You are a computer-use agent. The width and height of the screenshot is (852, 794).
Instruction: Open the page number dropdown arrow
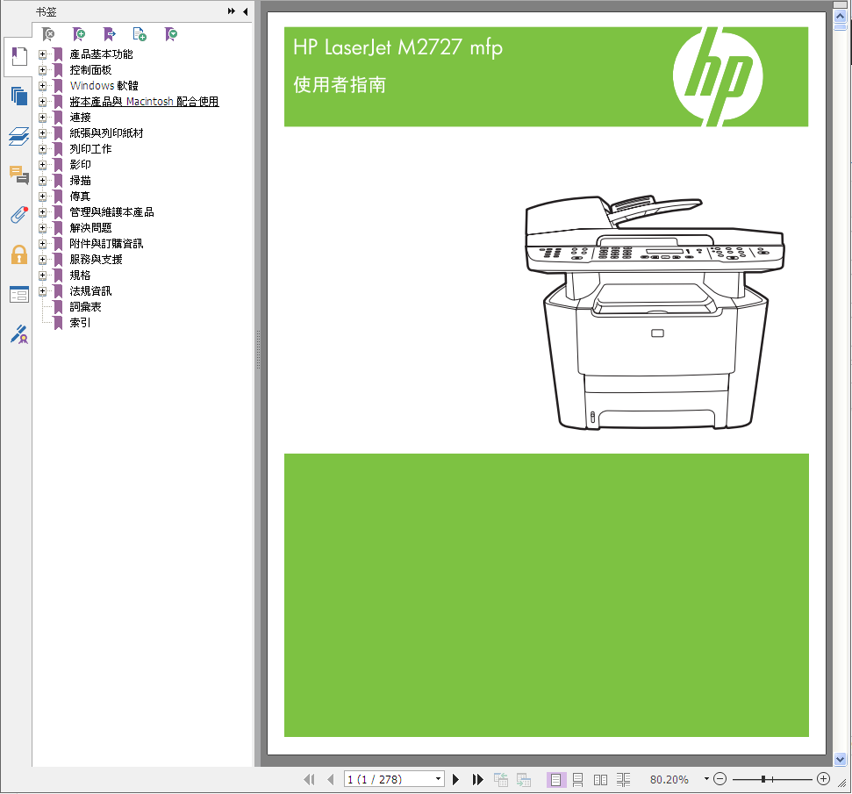click(x=438, y=779)
